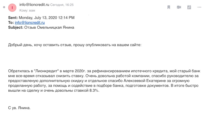Create calendar event with calendar icon

pos(189,7)
